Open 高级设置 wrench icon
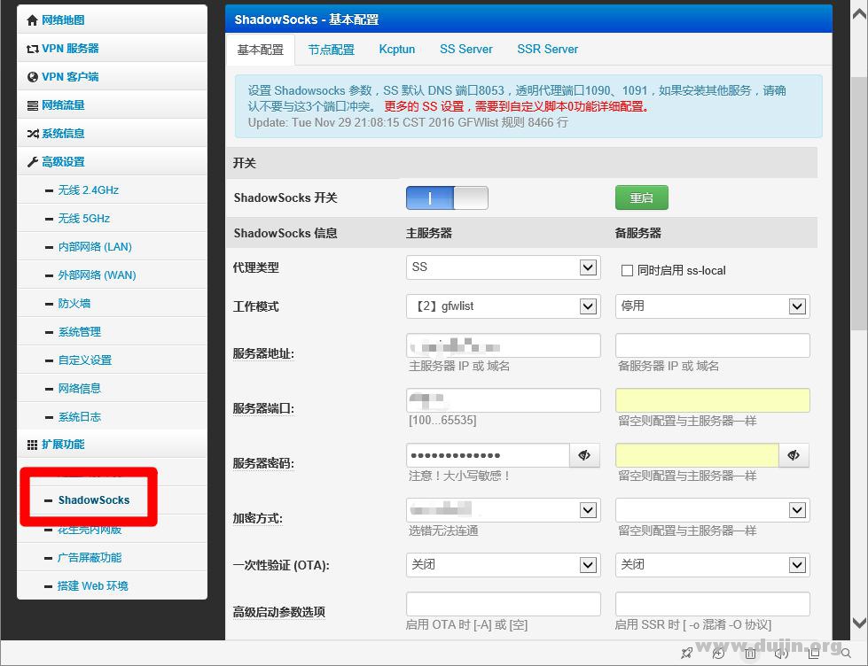868x666 pixels. [x=32, y=161]
